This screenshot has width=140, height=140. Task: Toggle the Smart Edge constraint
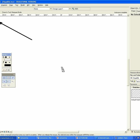pyautogui.click(x=4, y=85)
